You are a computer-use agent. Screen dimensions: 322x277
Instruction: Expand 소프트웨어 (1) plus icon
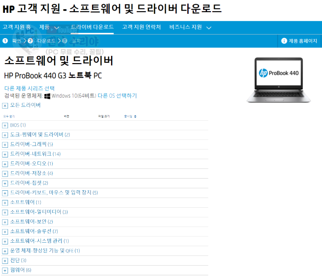[5, 203]
